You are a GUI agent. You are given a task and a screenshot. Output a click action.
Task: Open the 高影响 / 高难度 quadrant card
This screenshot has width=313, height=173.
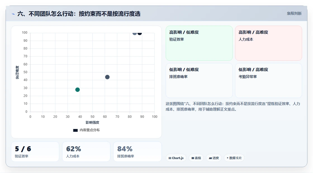pos(269,43)
